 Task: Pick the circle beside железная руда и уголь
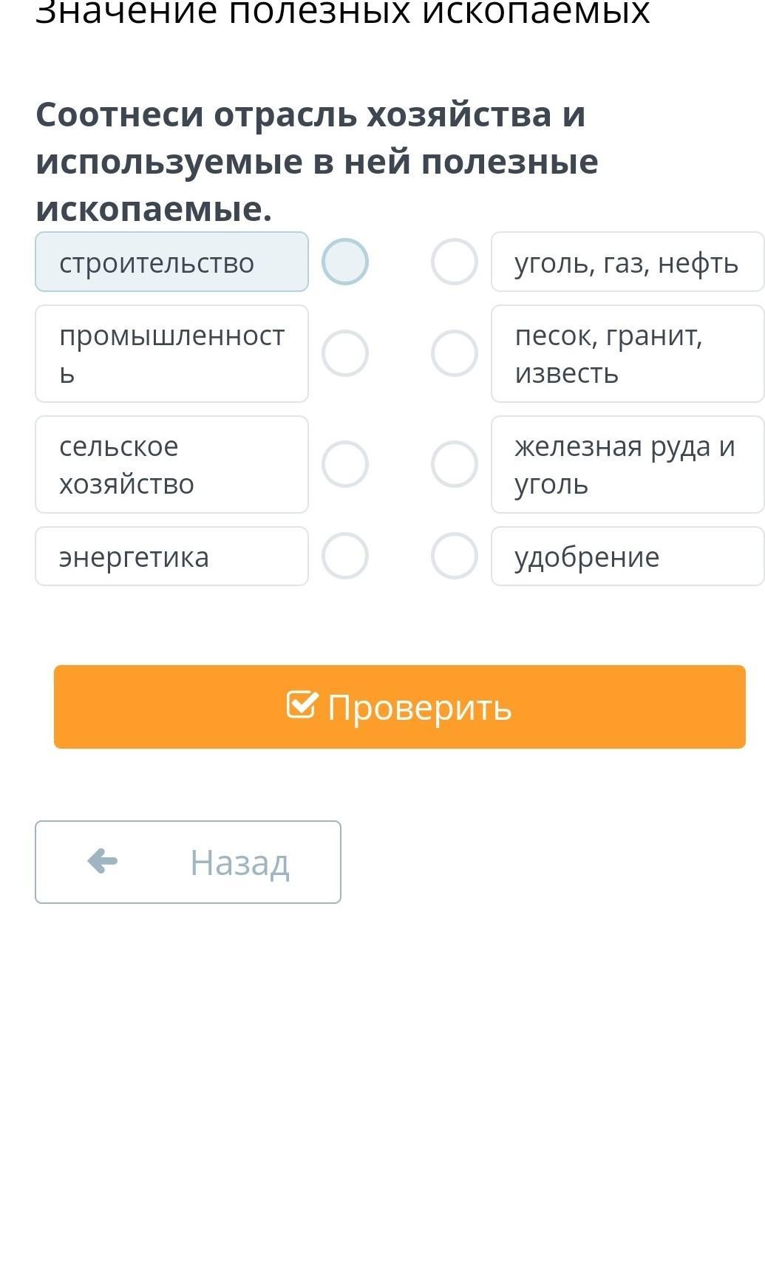pyautogui.click(x=455, y=464)
